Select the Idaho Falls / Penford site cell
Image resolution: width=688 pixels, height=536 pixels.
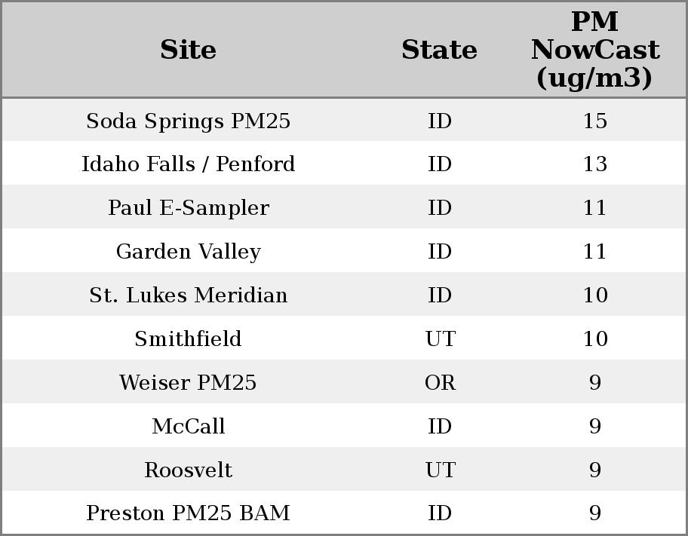coord(188,164)
